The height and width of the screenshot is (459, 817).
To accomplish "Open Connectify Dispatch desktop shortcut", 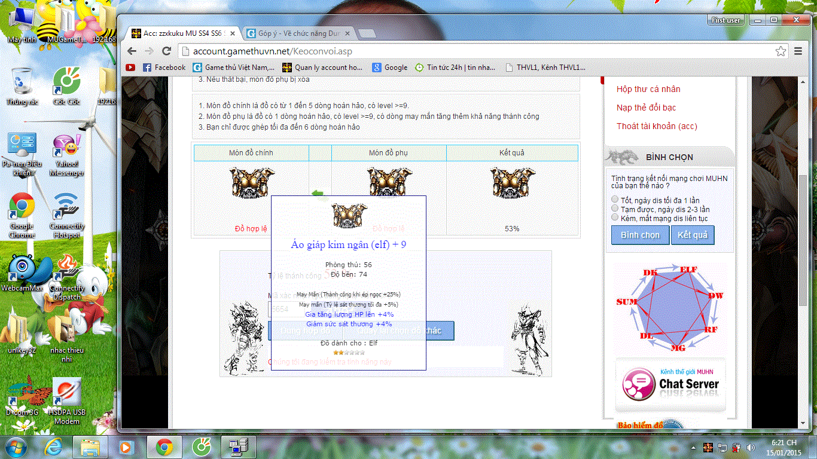I will tap(67, 278).
